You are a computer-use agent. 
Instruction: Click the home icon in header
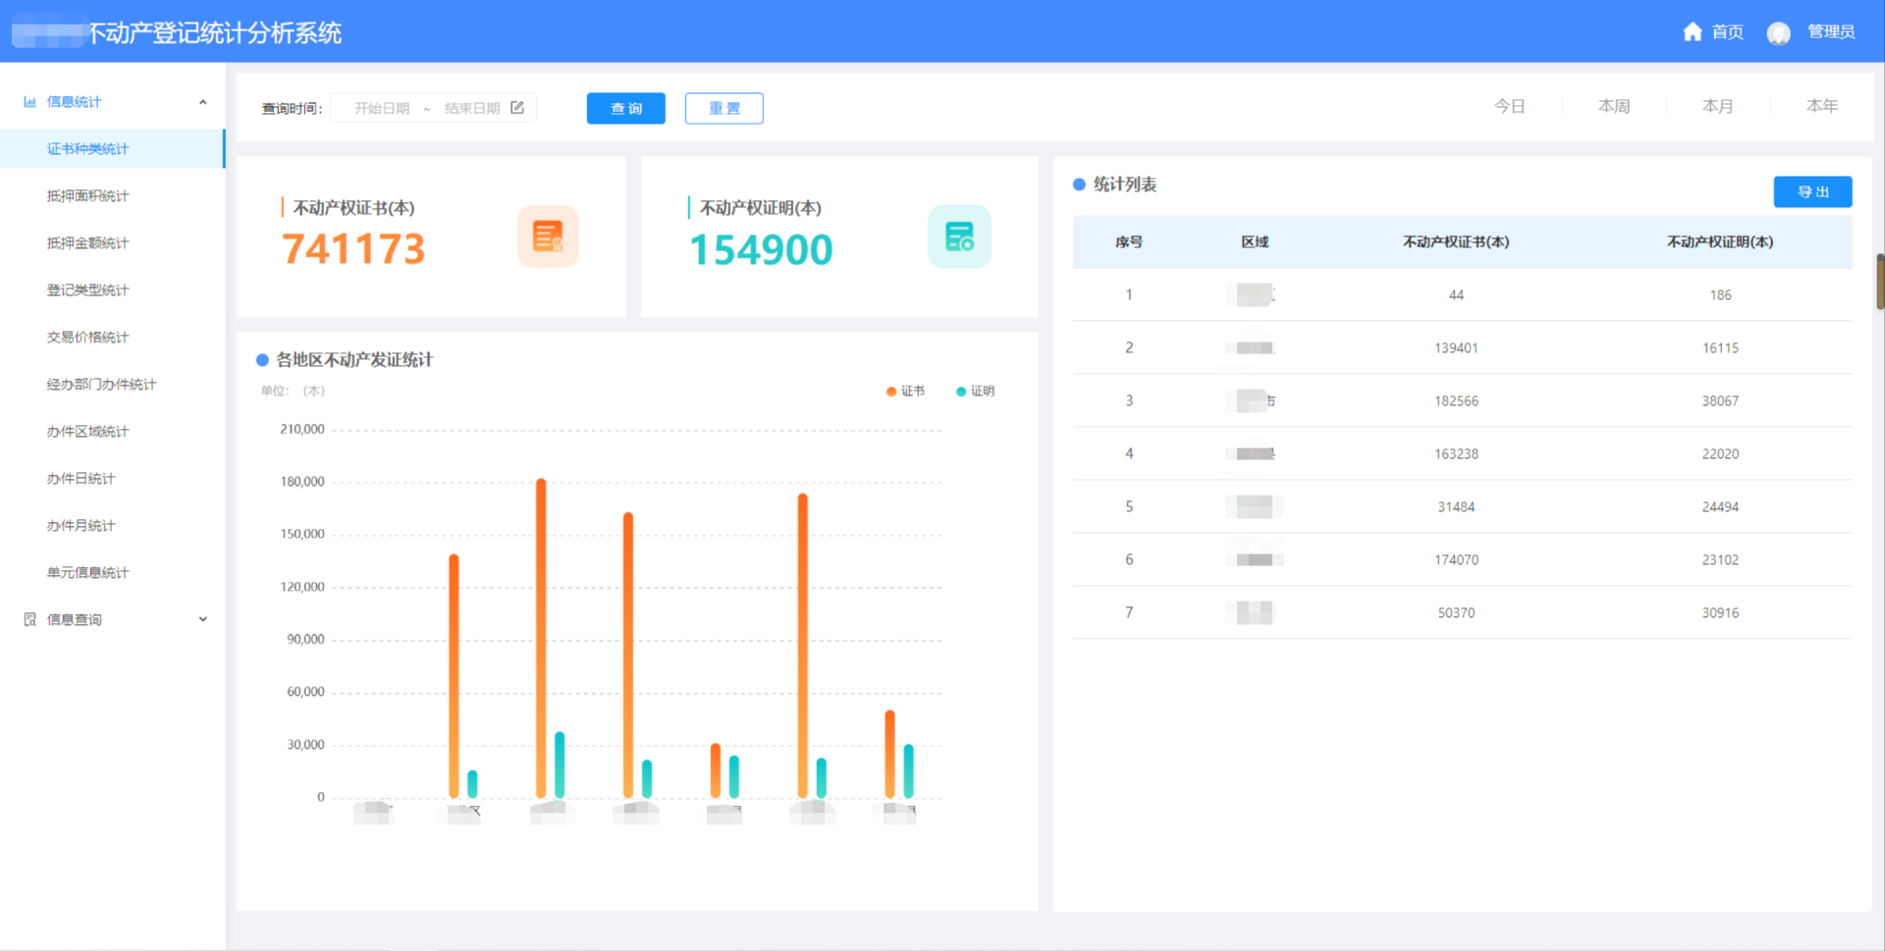pos(1692,32)
